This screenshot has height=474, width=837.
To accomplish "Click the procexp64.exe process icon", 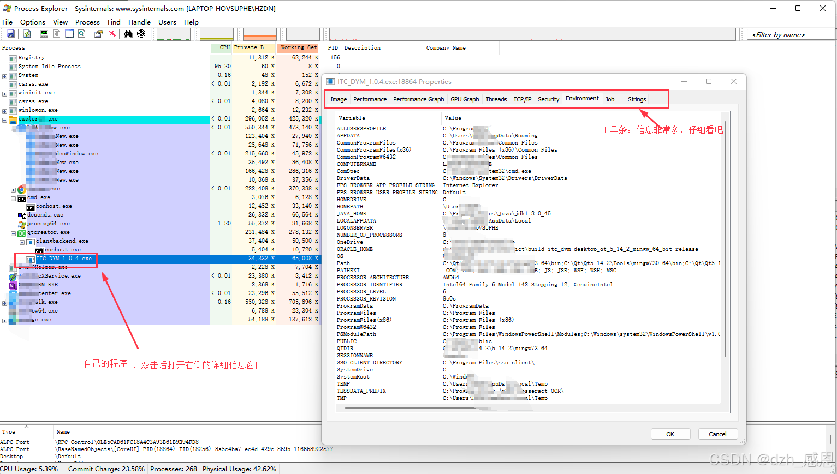I will pos(22,224).
